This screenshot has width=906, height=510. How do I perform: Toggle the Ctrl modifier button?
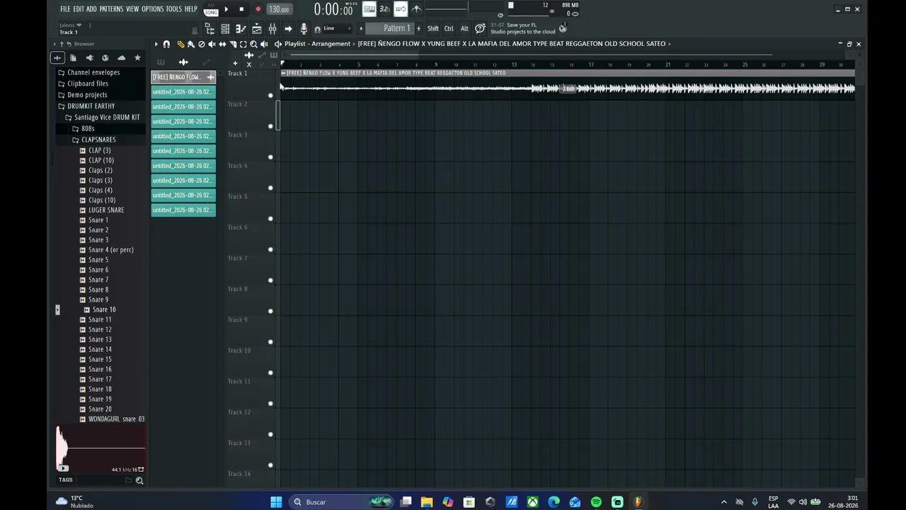click(x=449, y=28)
